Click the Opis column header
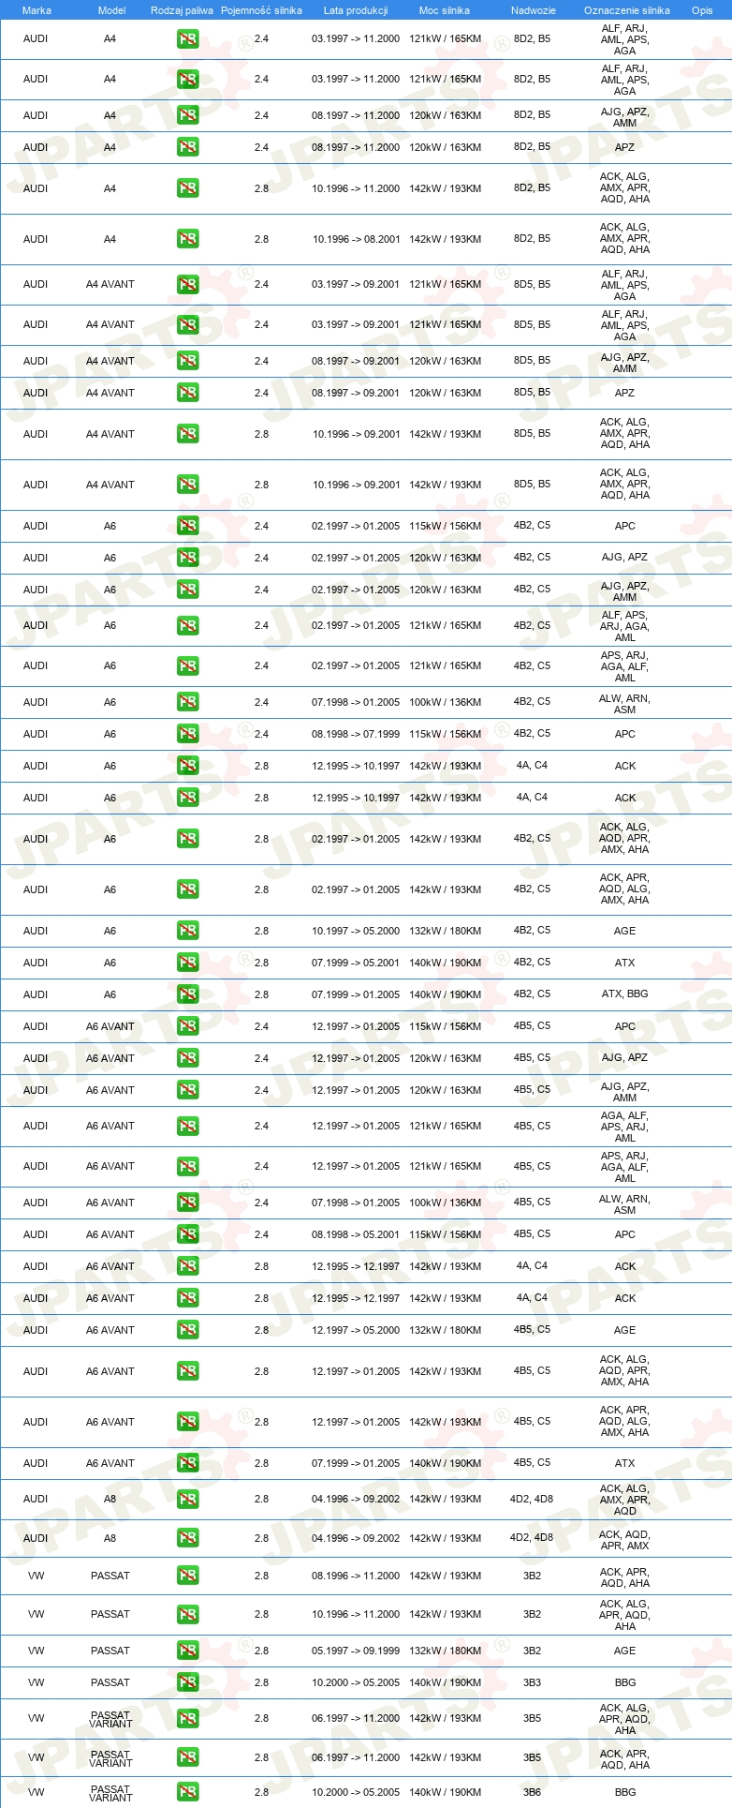 [x=702, y=10]
